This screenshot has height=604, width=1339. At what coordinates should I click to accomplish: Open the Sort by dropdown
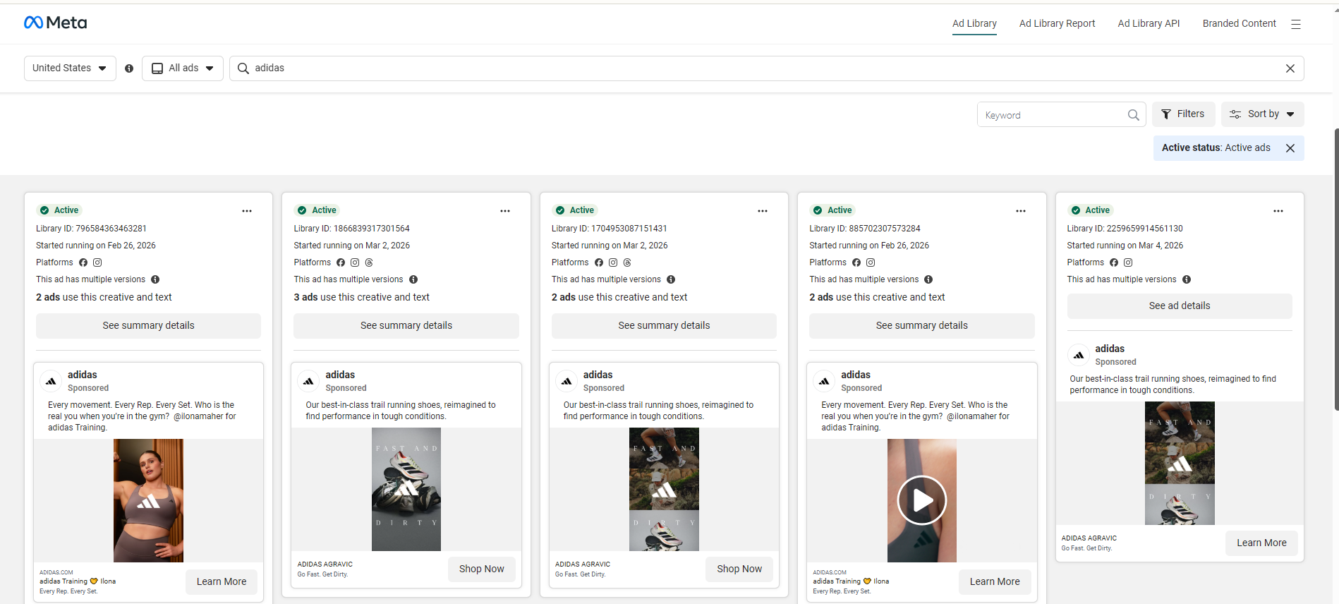[1262, 114]
